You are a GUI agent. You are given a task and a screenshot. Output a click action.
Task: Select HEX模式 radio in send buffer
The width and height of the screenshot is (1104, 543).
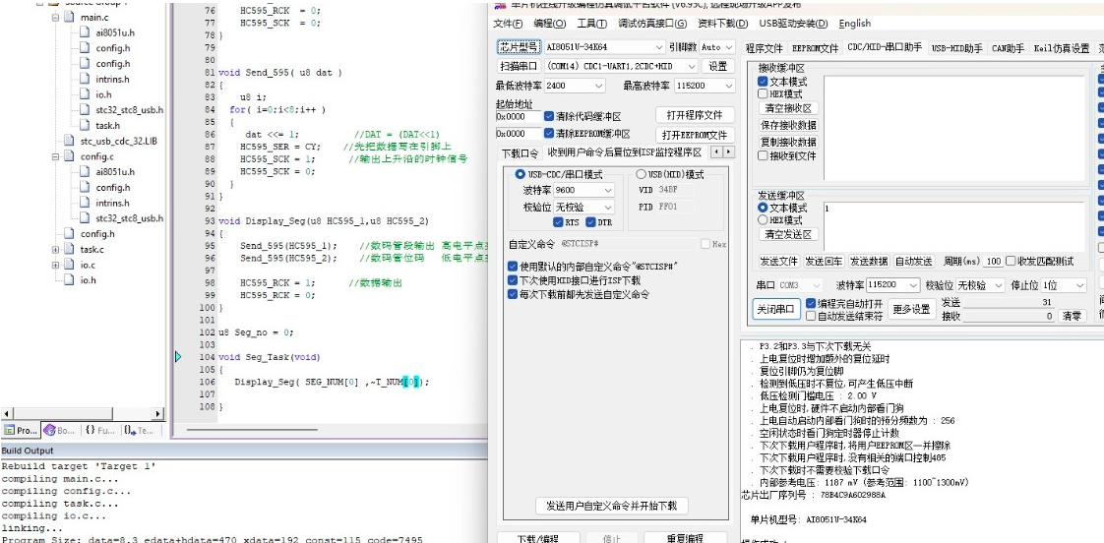pos(763,219)
